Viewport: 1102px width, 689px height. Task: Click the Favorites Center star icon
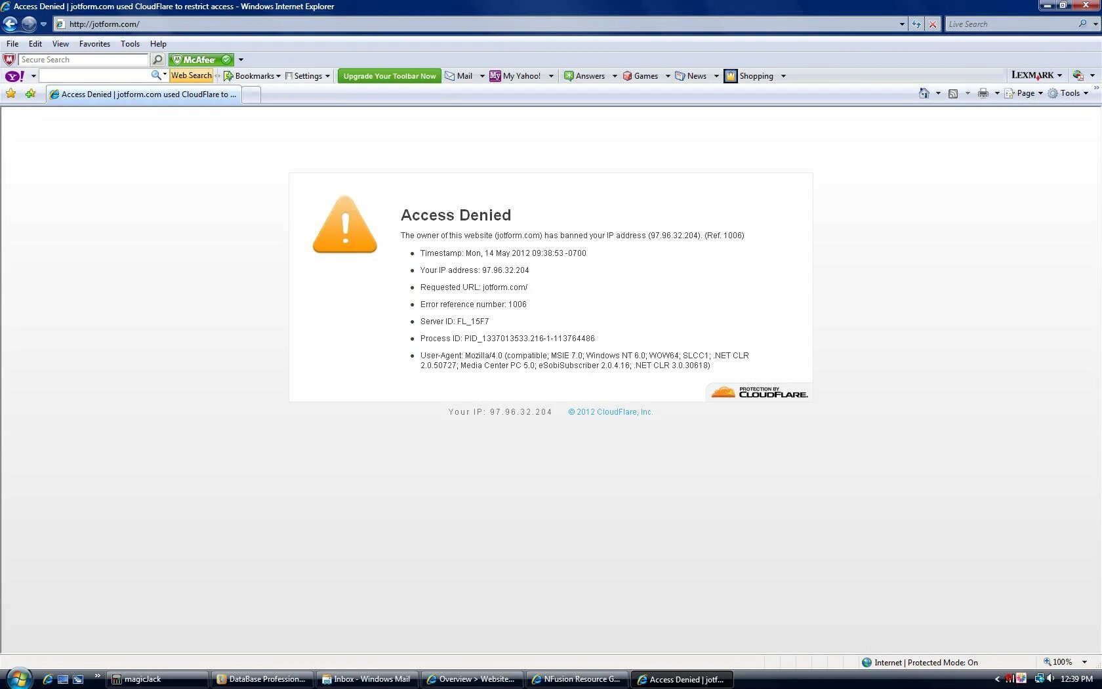pyautogui.click(x=11, y=94)
